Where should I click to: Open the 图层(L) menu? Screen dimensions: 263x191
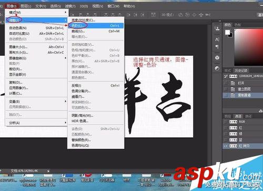click(26, 6)
